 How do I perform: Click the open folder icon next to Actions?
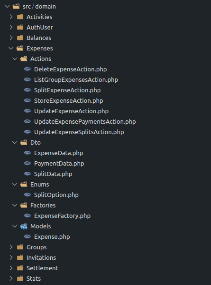coord(24,59)
